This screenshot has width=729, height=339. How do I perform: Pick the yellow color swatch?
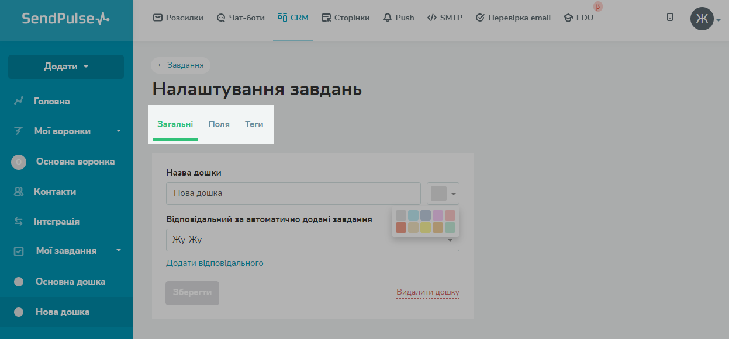(426, 228)
